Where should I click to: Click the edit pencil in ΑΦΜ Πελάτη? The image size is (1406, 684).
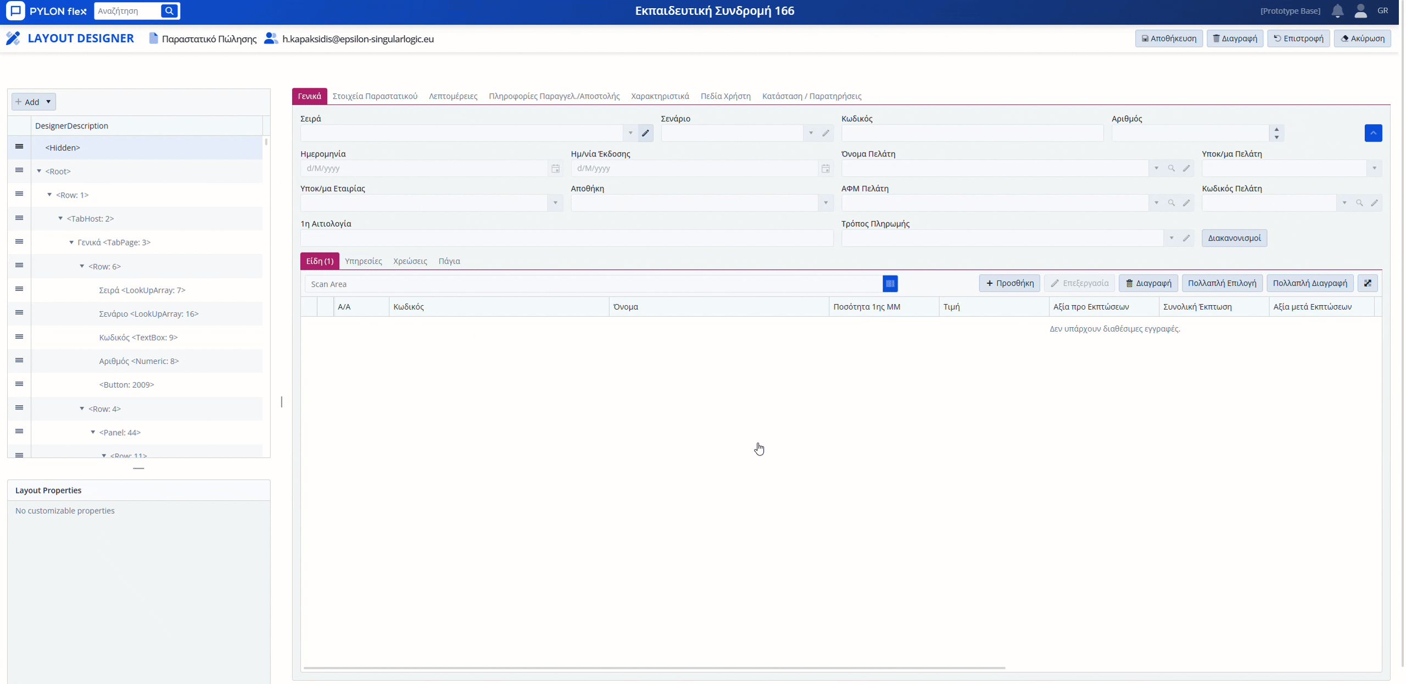[1186, 203]
